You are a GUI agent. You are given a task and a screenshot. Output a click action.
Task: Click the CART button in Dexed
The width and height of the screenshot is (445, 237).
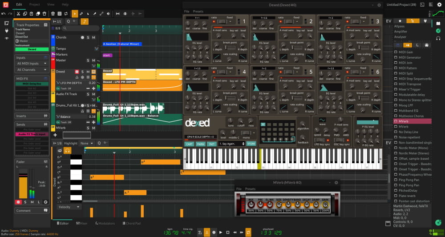189,144
